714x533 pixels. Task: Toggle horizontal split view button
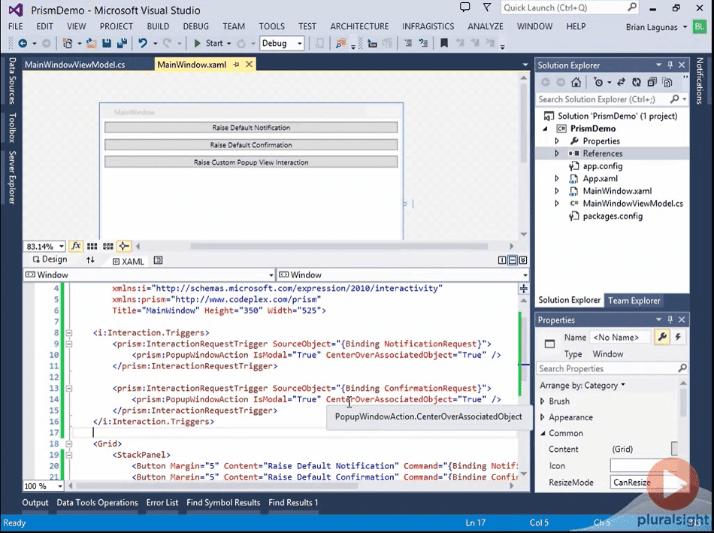point(513,260)
